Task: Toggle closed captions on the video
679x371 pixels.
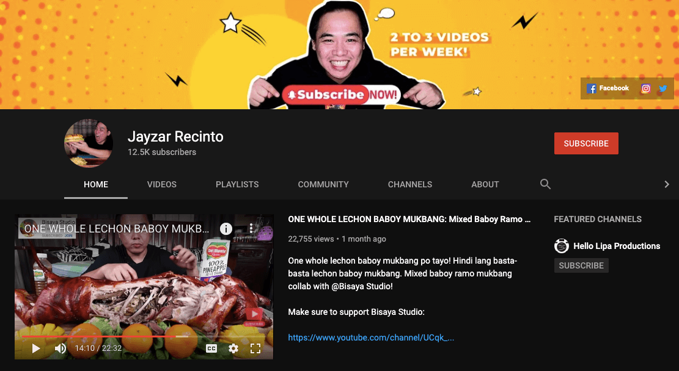Action: pyautogui.click(x=211, y=348)
